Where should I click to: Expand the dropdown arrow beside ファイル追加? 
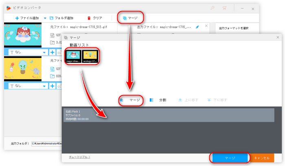coord(45,18)
